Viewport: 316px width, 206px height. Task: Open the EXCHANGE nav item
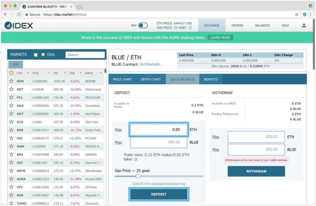coord(212,26)
